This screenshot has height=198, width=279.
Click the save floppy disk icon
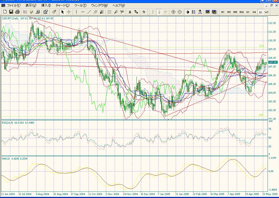11,12
